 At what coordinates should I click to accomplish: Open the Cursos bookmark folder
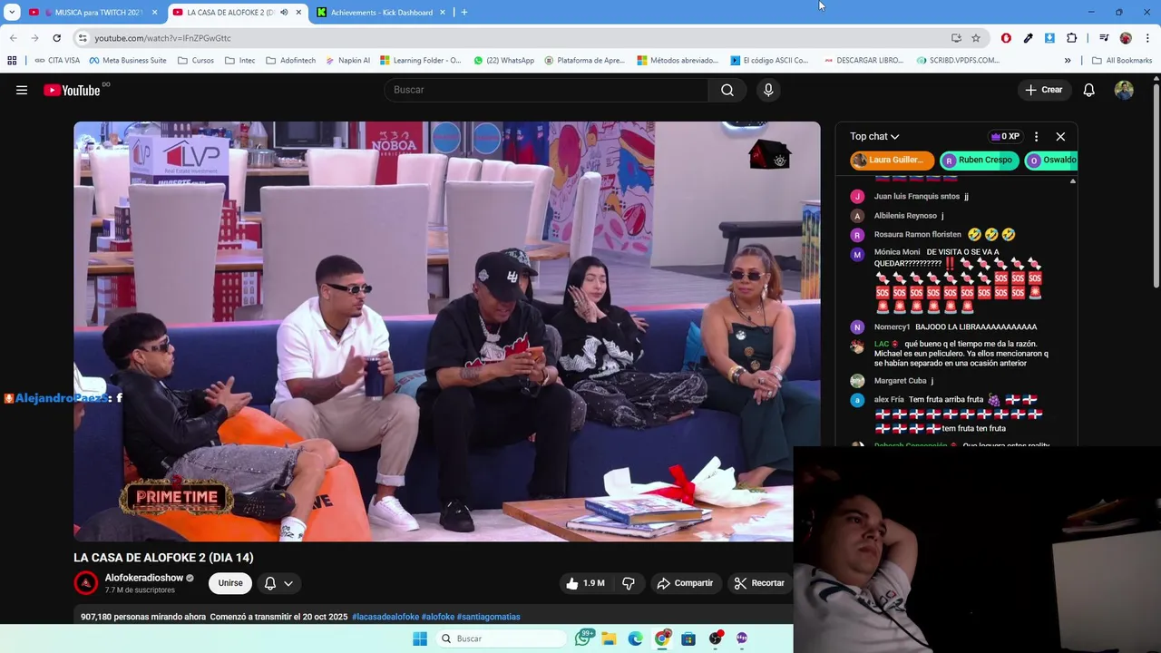196,61
